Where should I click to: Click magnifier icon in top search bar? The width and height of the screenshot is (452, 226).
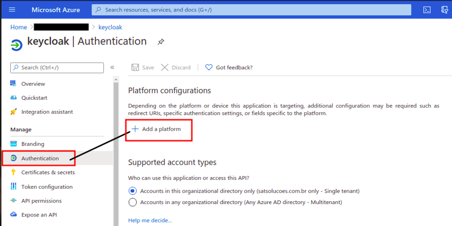(98, 10)
